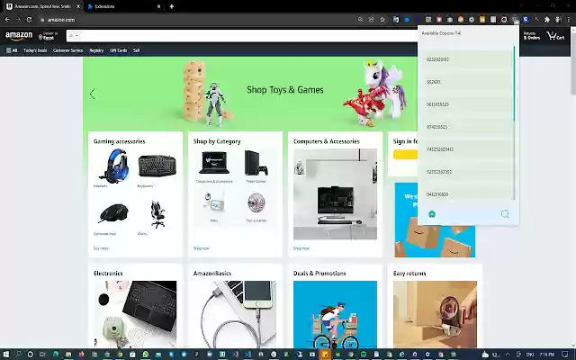Open Gift Cards

[x=118, y=50]
